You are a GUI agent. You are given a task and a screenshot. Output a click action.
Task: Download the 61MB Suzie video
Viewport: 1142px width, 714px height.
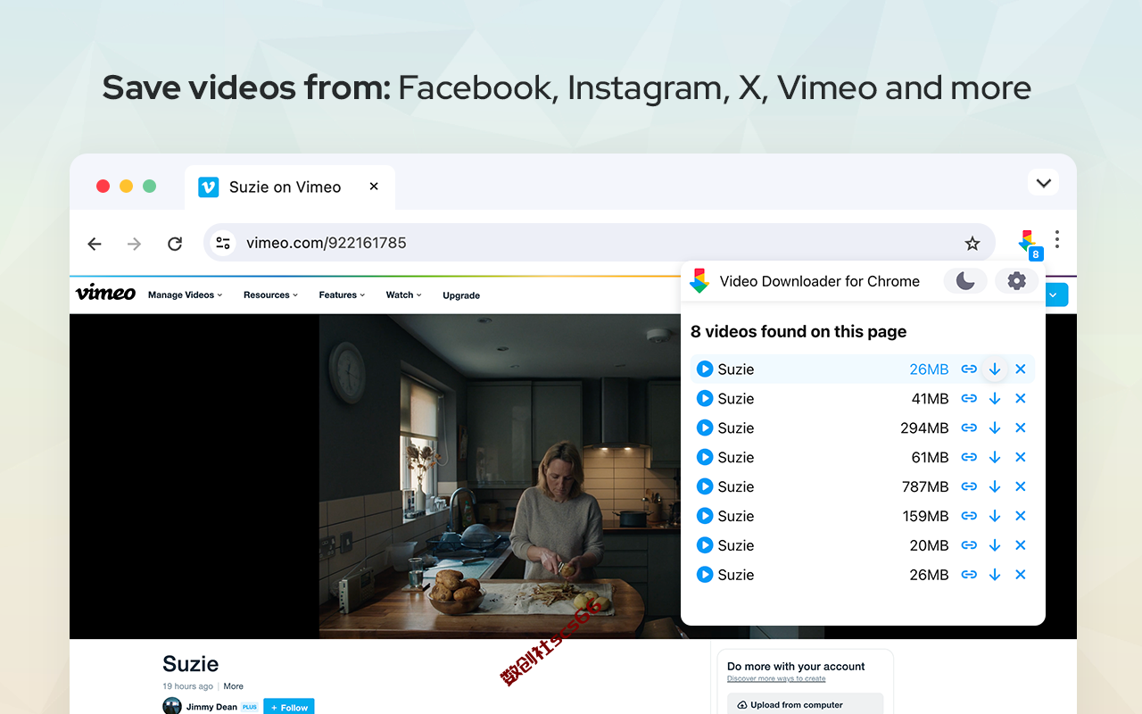tap(995, 458)
